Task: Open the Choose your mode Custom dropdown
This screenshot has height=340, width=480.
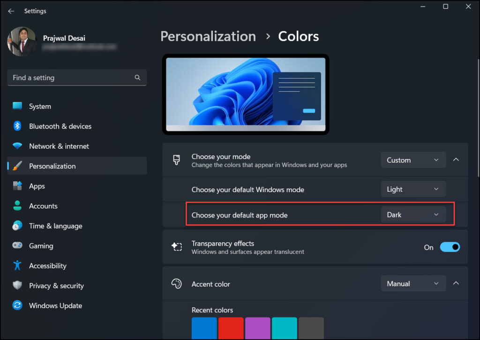Action: coord(413,160)
